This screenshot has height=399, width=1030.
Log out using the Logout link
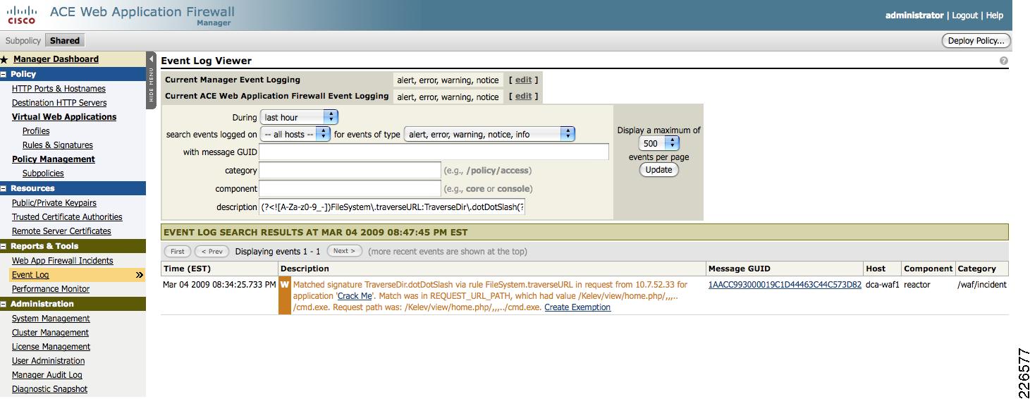click(x=964, y=16)
